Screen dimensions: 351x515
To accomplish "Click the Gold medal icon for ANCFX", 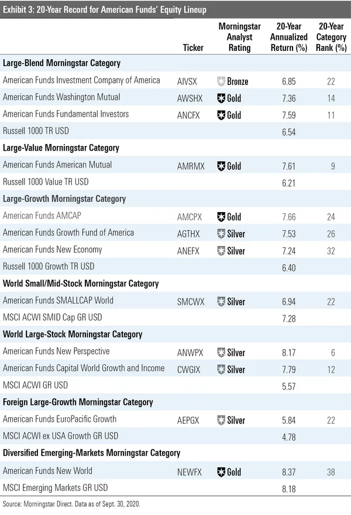I will coord(221,115).
